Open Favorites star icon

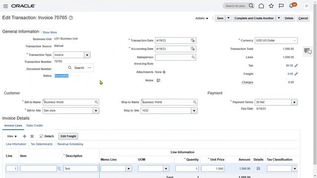click(x=271, y=6)
